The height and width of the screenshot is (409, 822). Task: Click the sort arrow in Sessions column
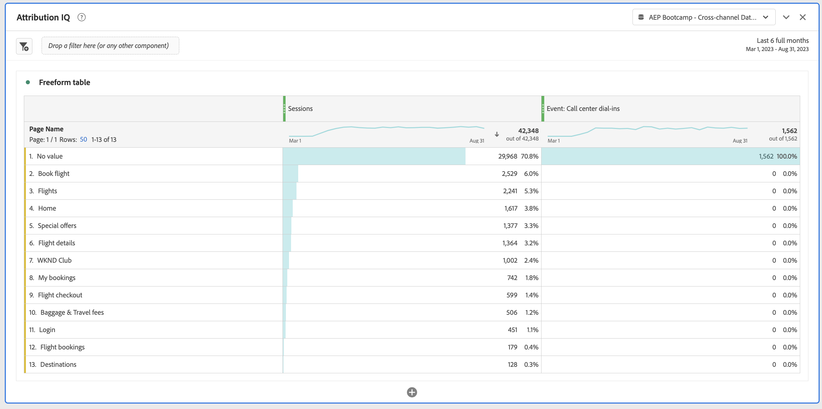497,134
